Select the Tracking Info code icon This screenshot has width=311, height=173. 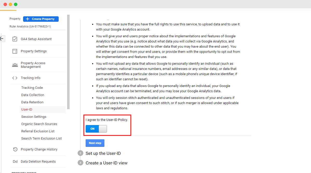(x=15, y=78)
